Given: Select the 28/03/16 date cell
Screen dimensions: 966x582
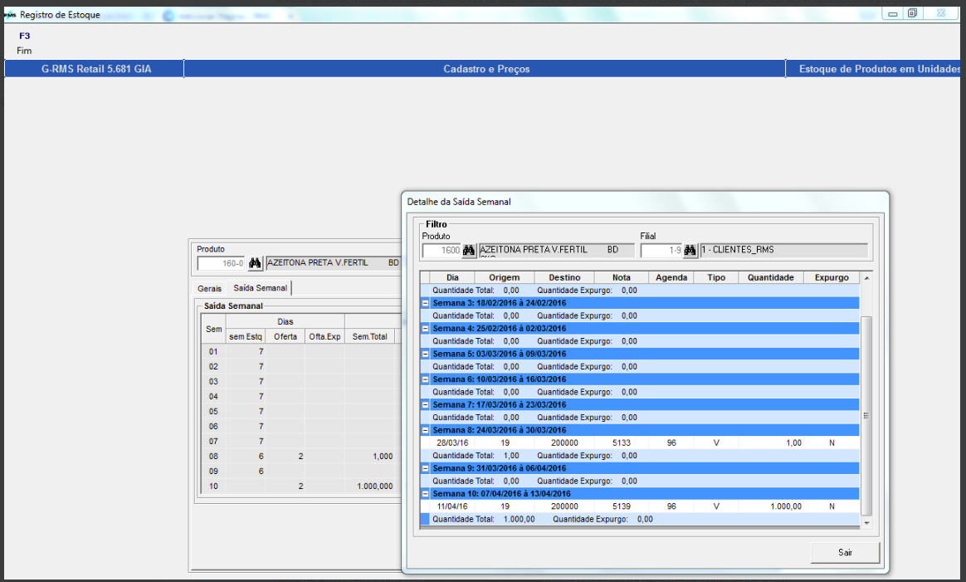Looking at the screenshot, I should (452, 443).
